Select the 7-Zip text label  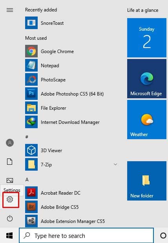pyautogui.click(x=46, y=165)
